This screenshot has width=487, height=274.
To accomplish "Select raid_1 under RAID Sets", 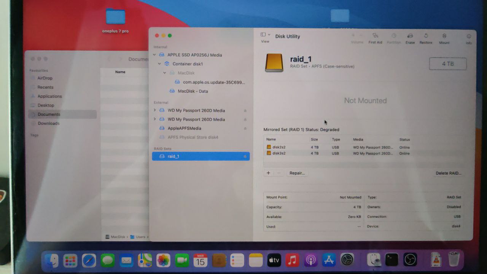I will tap(201, 156).
